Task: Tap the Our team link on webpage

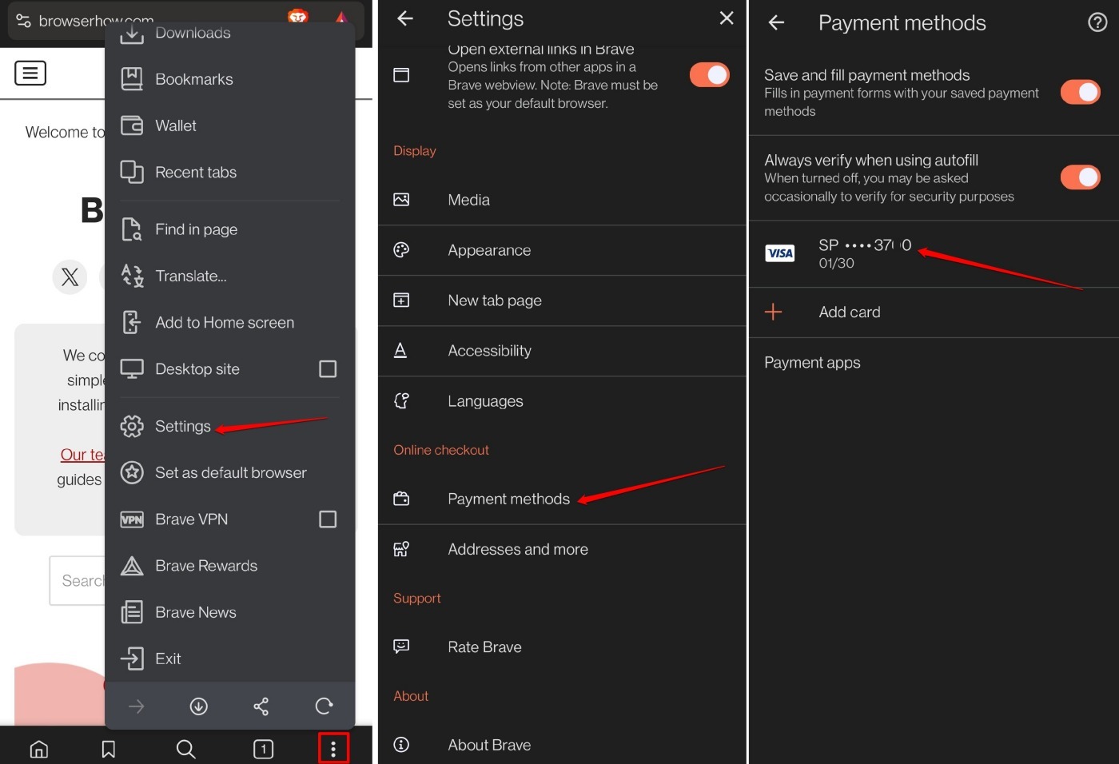Action: [x=82, y=455]
